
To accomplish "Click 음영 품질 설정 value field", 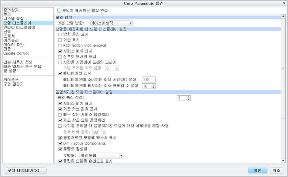I will pos(182,98).
